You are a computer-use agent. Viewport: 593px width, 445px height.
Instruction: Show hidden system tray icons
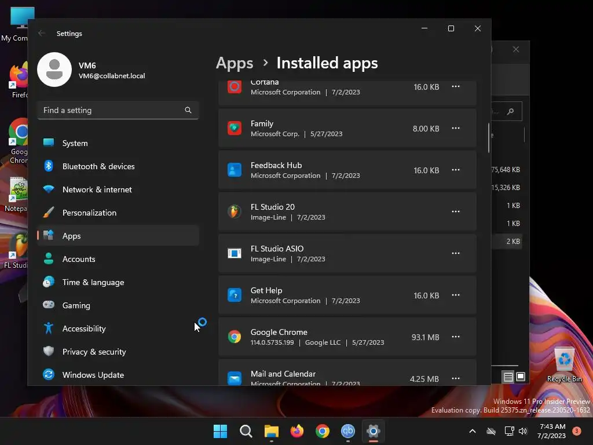pyautogui.click(x=473, y=431)
